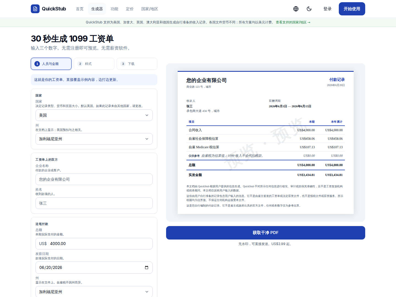This screenshot has height=297, width=396.
Task: Toggle dark mode moon icon
Action: tap(309, 9)
